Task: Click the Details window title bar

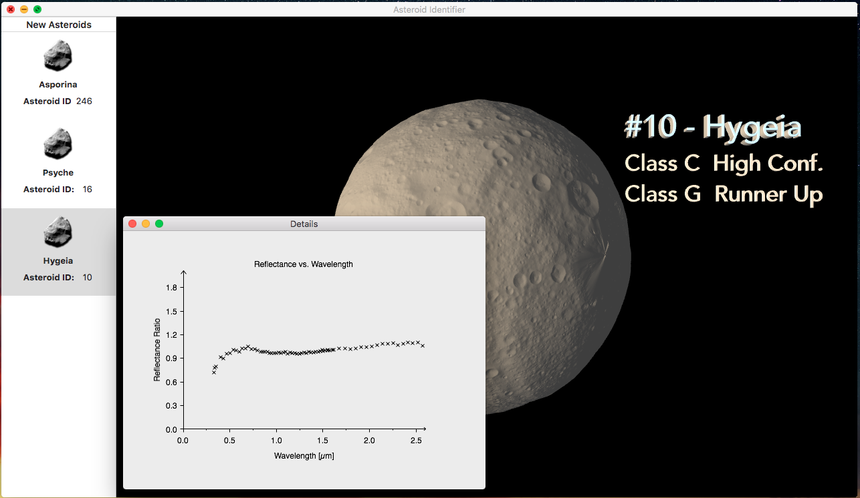Action: [x=304, y=224]
